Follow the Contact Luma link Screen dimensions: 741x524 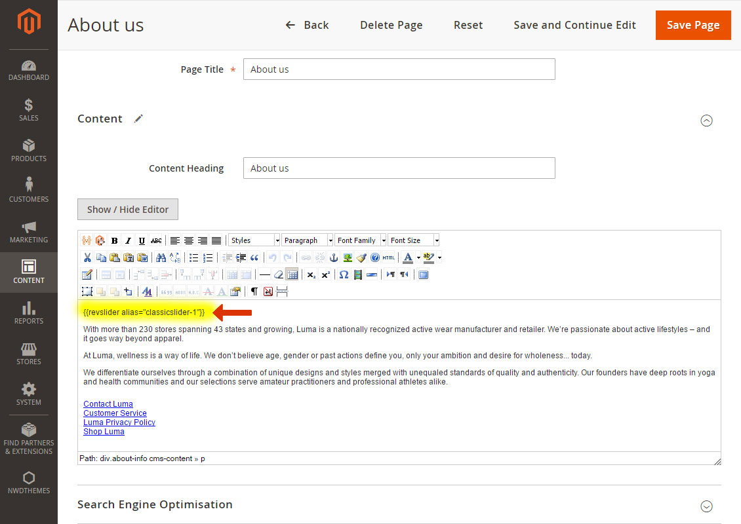108,404
